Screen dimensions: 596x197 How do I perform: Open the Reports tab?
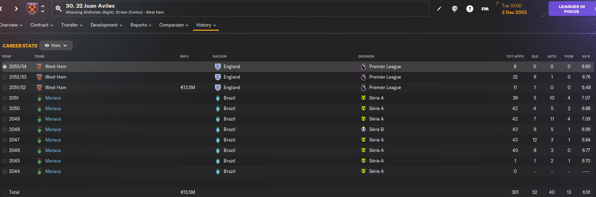(x=141, y=25)
